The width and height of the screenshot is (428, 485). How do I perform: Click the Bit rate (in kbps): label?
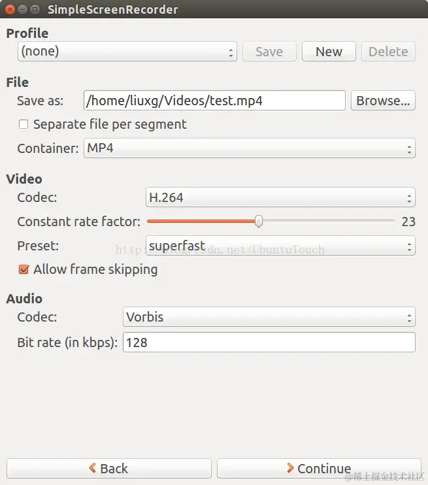[x=67, y=343]
